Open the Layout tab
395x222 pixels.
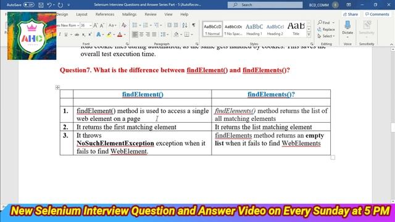(81, 14)
